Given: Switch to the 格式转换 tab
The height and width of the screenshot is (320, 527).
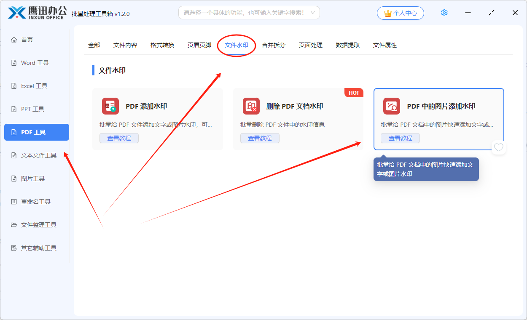Looking at the screenshot, I should click(x=162, y=45).
